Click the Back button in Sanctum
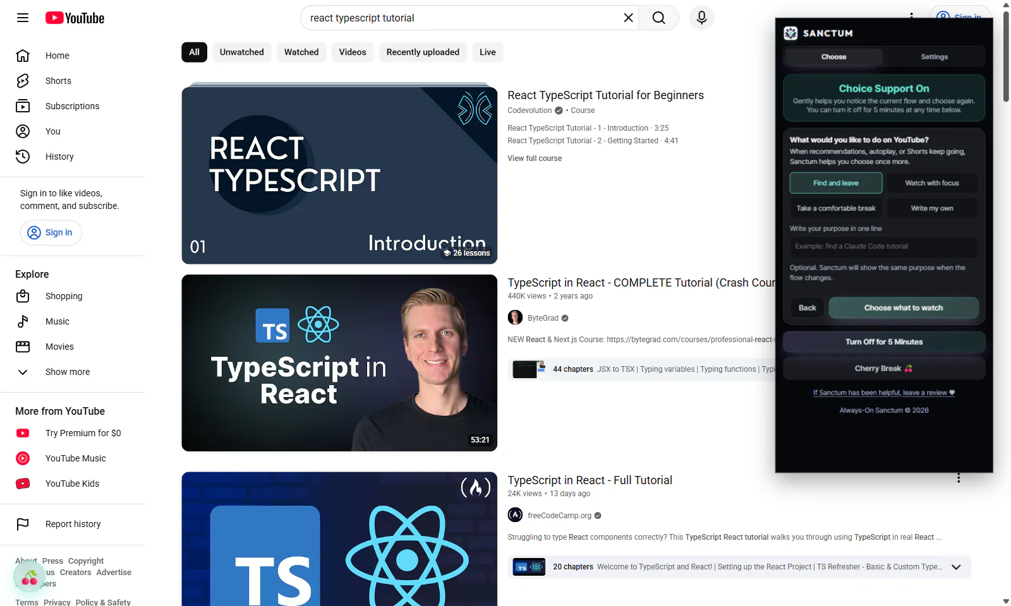1011x606 pixels. pyautogui.click(x=807, y=308)
